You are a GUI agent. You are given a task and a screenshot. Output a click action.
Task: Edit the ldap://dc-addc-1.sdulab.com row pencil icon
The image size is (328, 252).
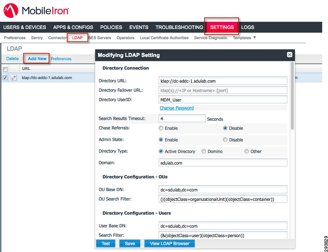tap(14, 78)
